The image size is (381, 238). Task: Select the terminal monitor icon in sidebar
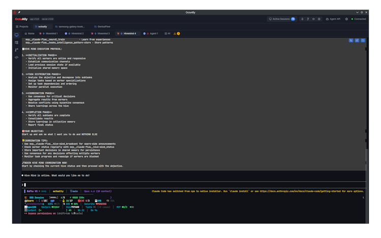(x=16, y=35)
